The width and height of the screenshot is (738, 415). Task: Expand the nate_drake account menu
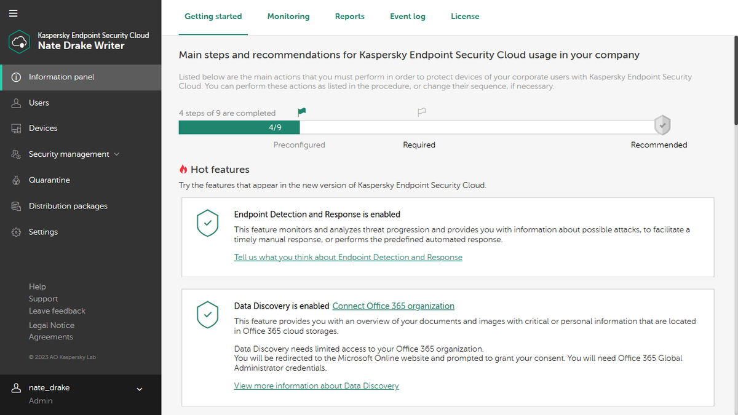tap(139, 389)
